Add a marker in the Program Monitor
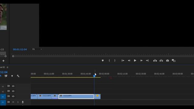 103,61
